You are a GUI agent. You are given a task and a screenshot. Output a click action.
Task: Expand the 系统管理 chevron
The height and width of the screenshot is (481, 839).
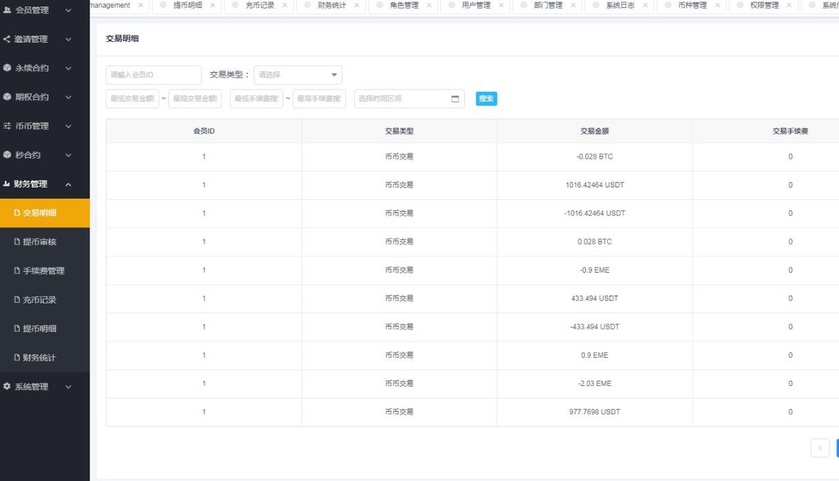[68, 387]
